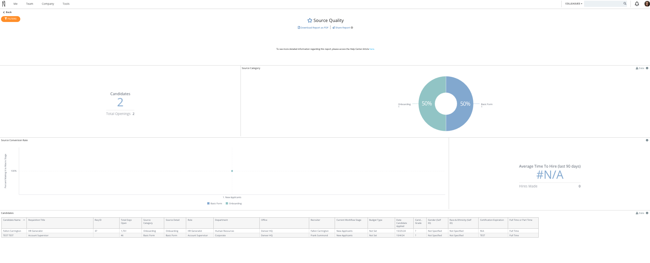Screen dimensions: 650x263
Task: Click the 10/4/24 applied date cell
Action: click(x=404, y=236)
